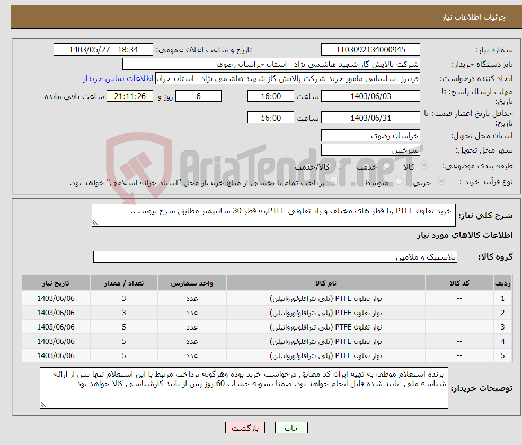The height and width of the screenshot is (445, 522).
Task: Click resize handle of description text area
Action: (95, 223)
